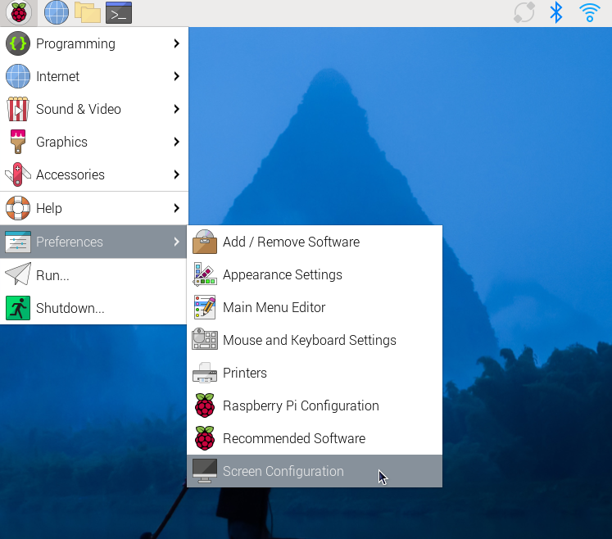Expand the Help submenu arrow

[x=176, y=208]
